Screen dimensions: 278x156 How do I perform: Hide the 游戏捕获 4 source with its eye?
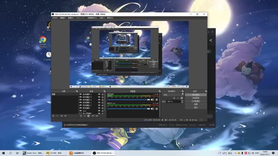click(99, 100)
